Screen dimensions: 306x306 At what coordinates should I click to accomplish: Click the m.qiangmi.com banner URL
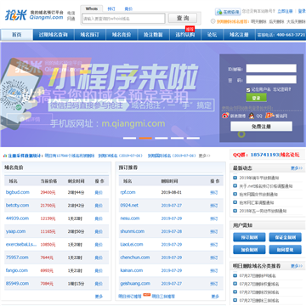point(133,123)
